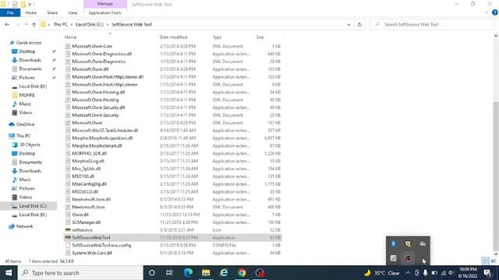Click the Manage contextual tab
The image size is (499, 280).
point(105,4)
